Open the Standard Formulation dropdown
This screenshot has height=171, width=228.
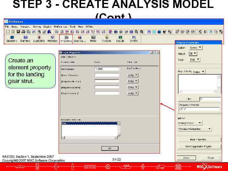point(194,129)
